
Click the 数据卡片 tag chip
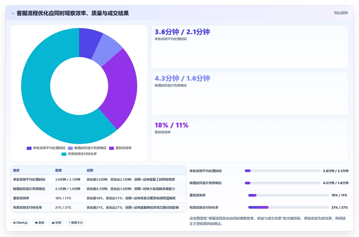[76, 223]
